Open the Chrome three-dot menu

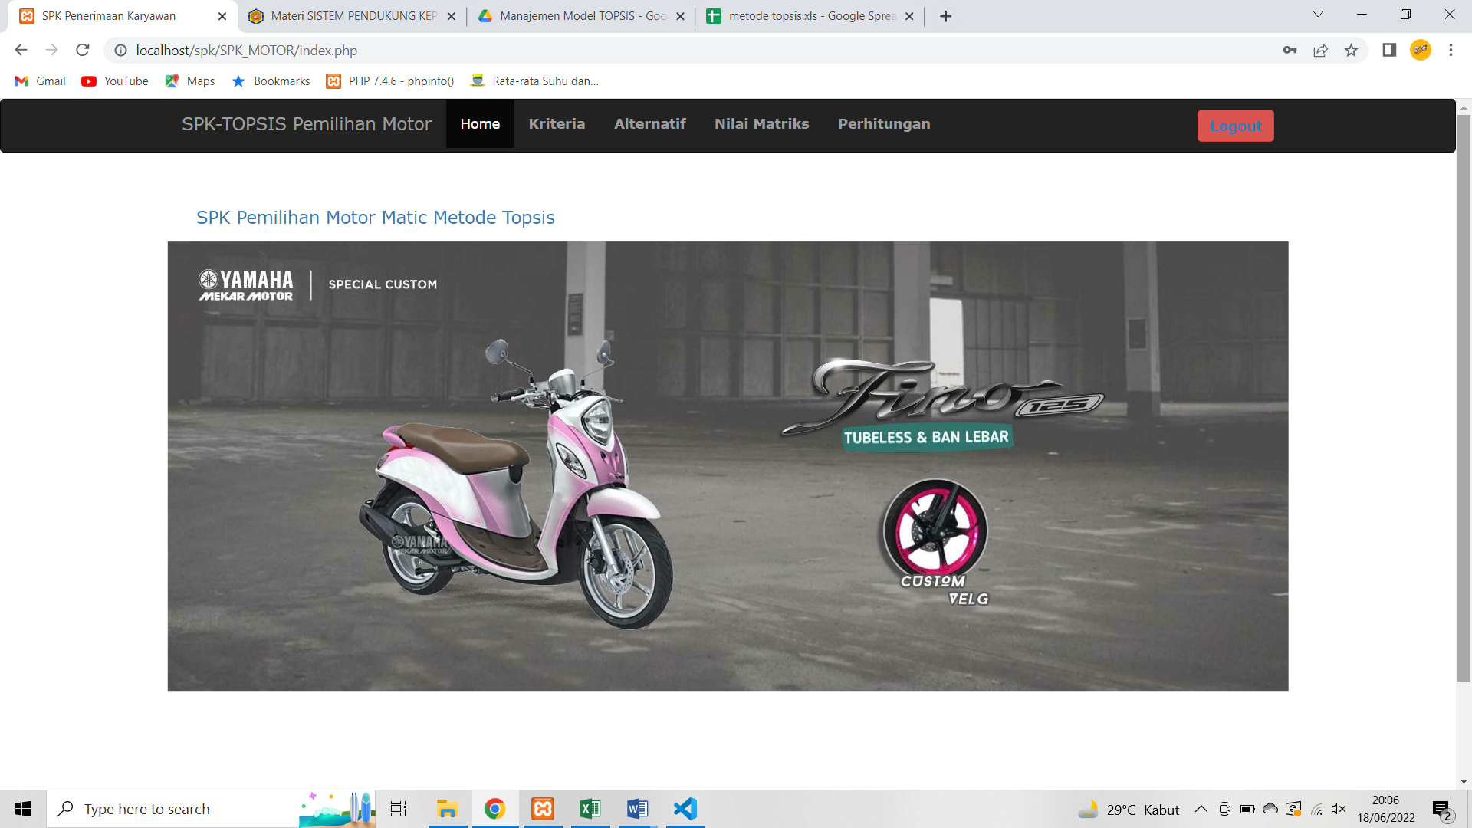(1451, 50)
